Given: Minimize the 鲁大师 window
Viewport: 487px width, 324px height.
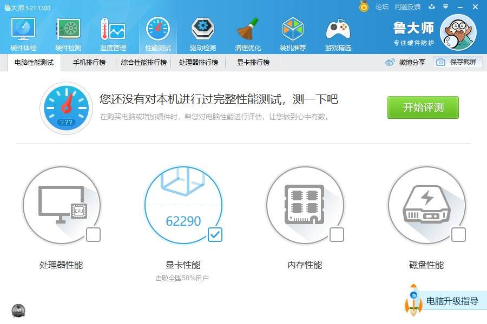Looking at the screenshot, I should pos(460,7).
